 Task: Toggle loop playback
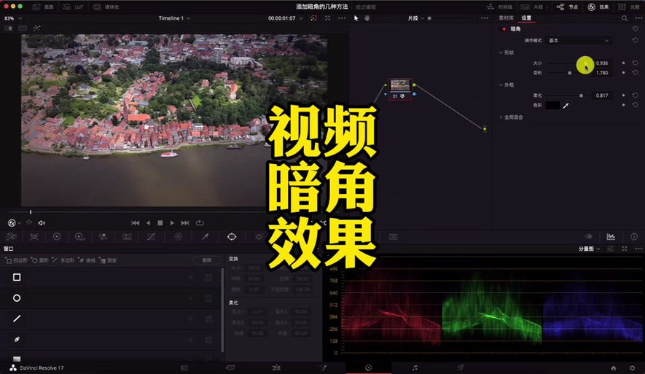point(200,223)
